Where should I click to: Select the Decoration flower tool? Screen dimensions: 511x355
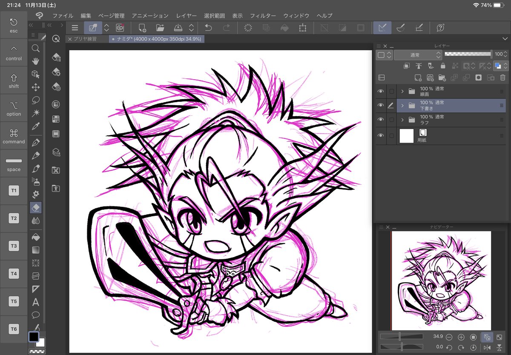[x=36, y=195]
